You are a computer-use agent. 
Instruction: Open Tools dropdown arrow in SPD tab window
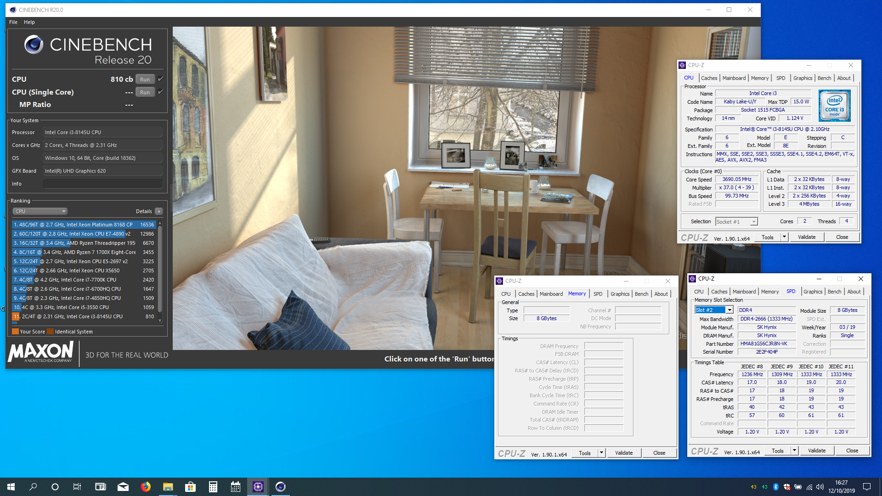tap(794, 451)
